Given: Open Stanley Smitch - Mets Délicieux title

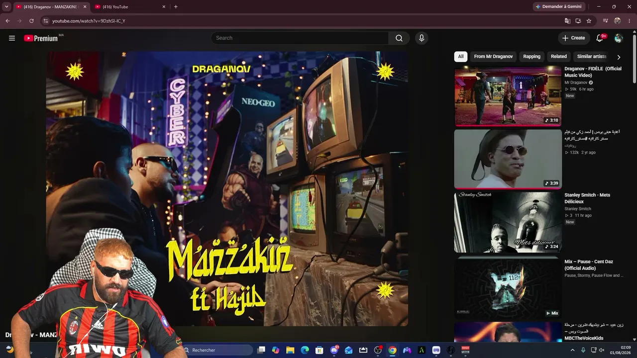Looking at the screenshot, I should pyautogui.click(x=587, y=198).
